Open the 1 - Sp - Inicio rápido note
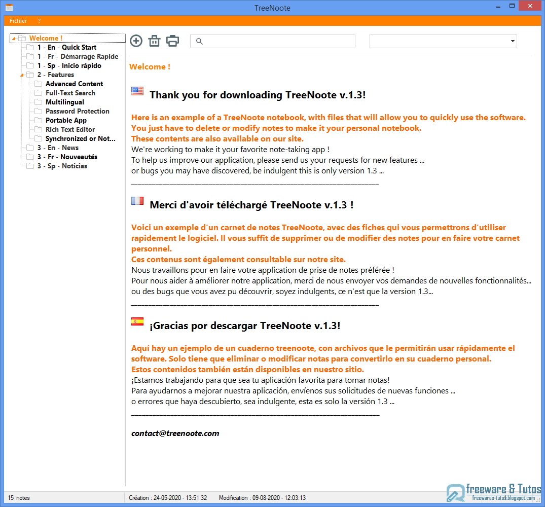Viewport: 545px width, 507px height. (x=69, y=65)
